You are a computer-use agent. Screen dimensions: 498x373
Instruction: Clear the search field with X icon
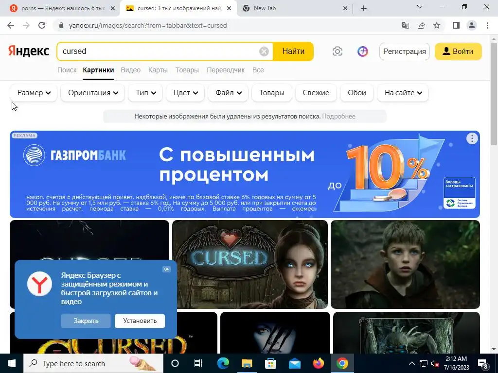pyautogui.click(x=264, y=51)
